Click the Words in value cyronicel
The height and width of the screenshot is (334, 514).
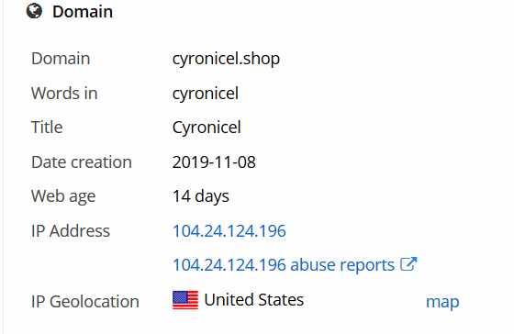[206, 94]
